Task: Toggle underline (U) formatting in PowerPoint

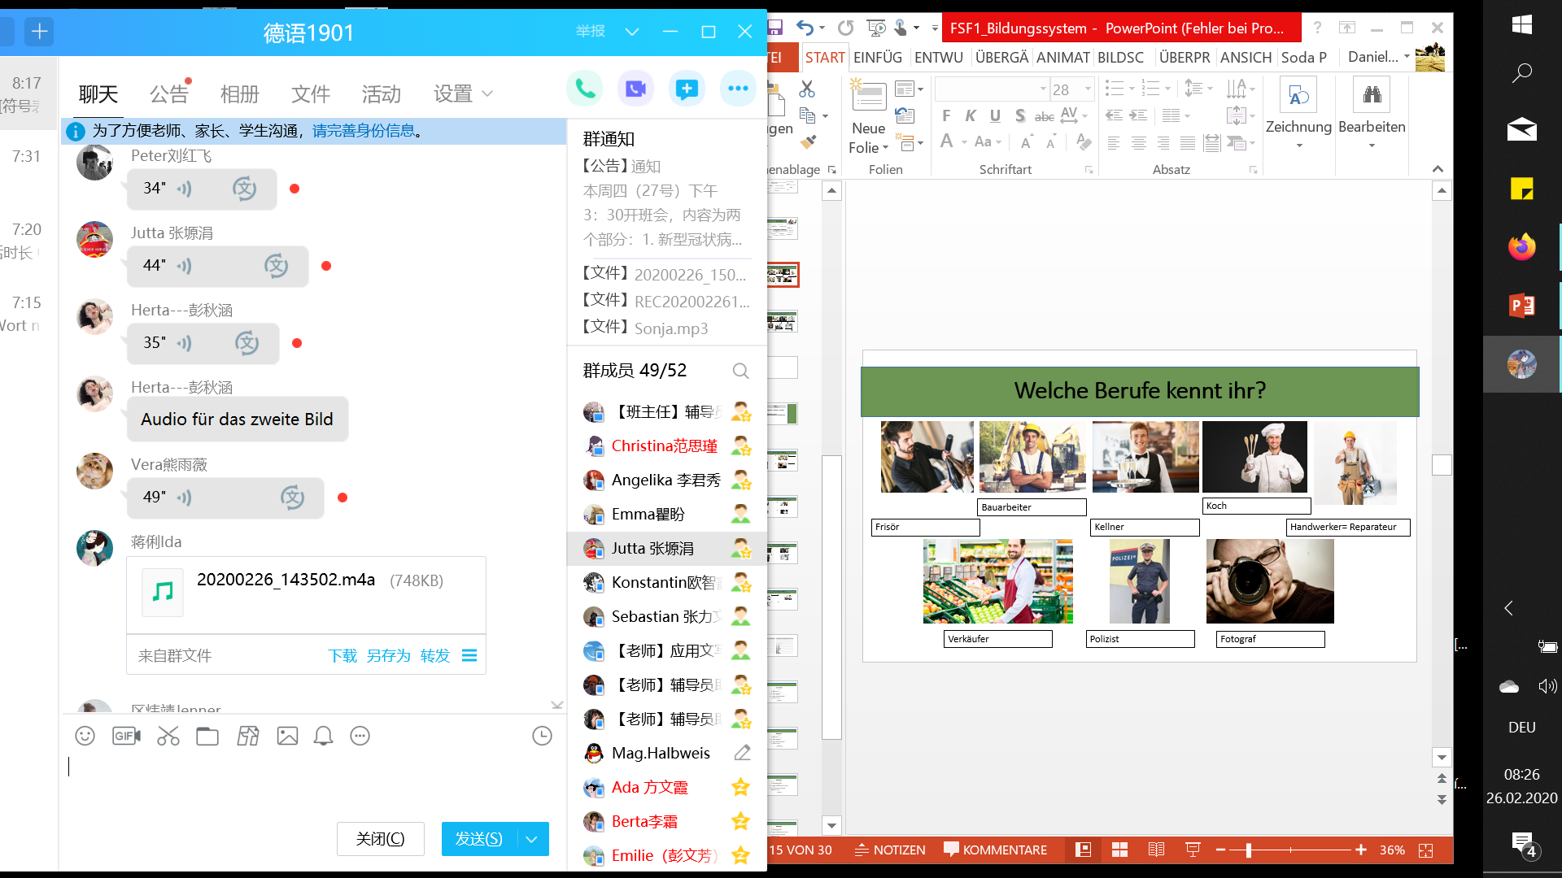Action: [x=995, y=115]
